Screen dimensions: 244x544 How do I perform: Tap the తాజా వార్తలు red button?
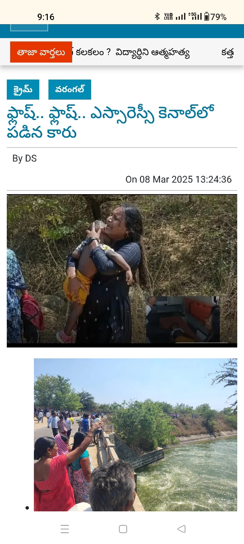41,52
